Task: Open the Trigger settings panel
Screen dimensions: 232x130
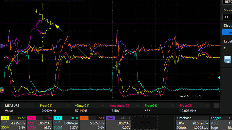Action: click(x=220, y=122)
